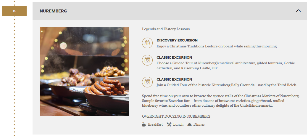Click the Dinner cloche icon
308x136 pixels.
coord(190,124)
